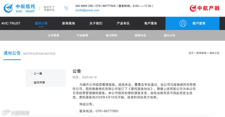Open 产品专区 navigation menu
225x117 pixels.
[x=123, y=23]
